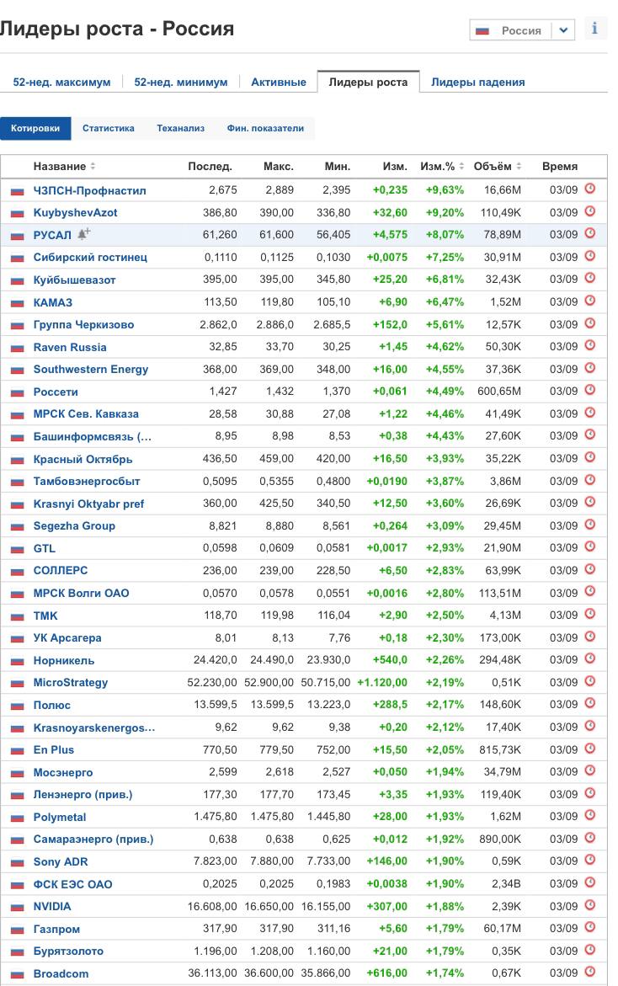618x986 pixels.
Task: Switch to the 52-нед. максимум tab
Action: (x=61, y=83)
